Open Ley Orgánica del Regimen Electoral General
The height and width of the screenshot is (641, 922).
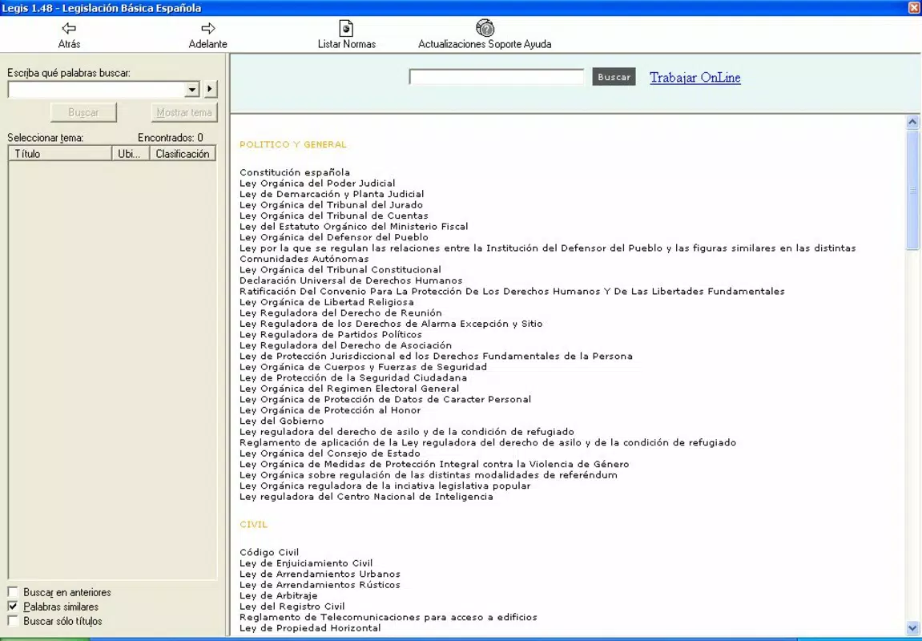[x=349, y=389]
